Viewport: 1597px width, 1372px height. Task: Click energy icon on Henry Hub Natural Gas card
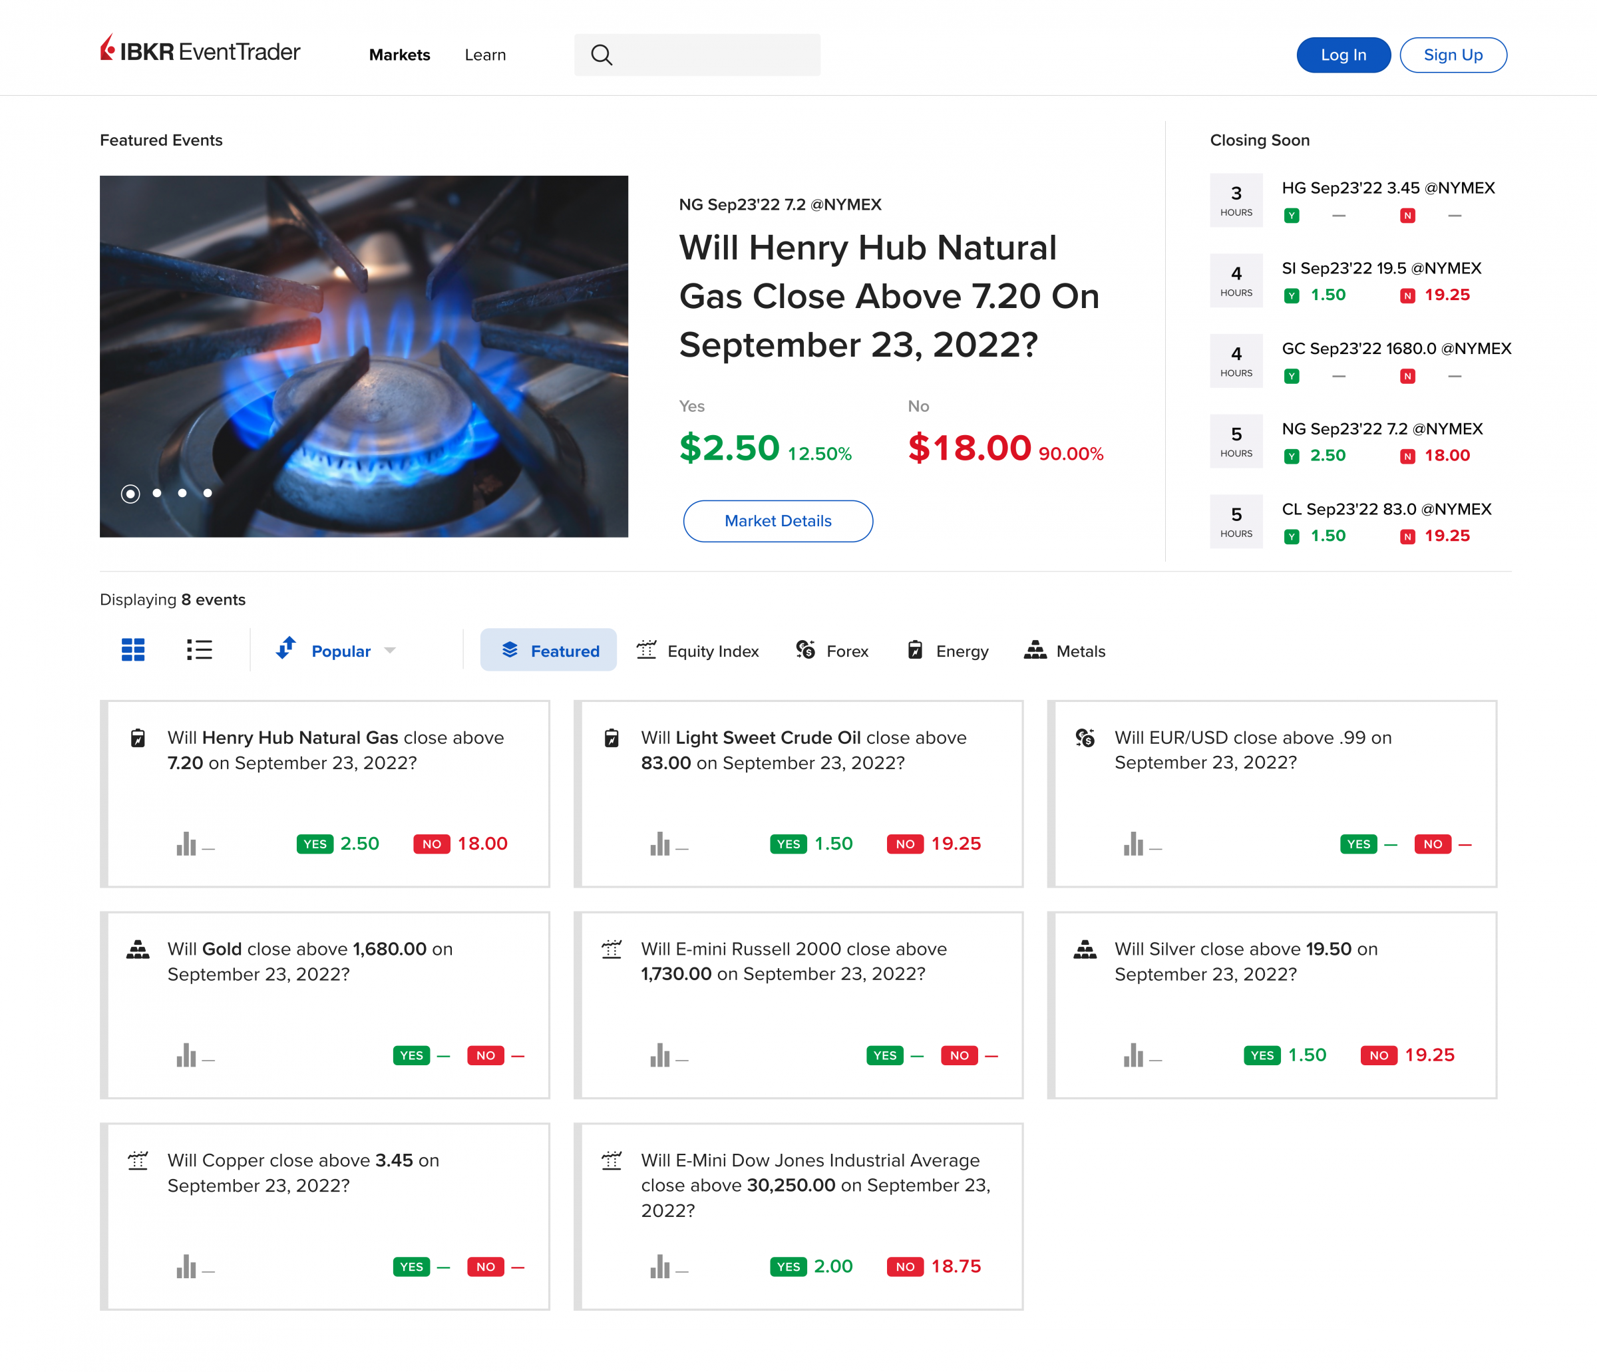pos(138,738)
